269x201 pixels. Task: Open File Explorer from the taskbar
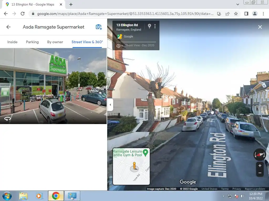tap(23, 196)
